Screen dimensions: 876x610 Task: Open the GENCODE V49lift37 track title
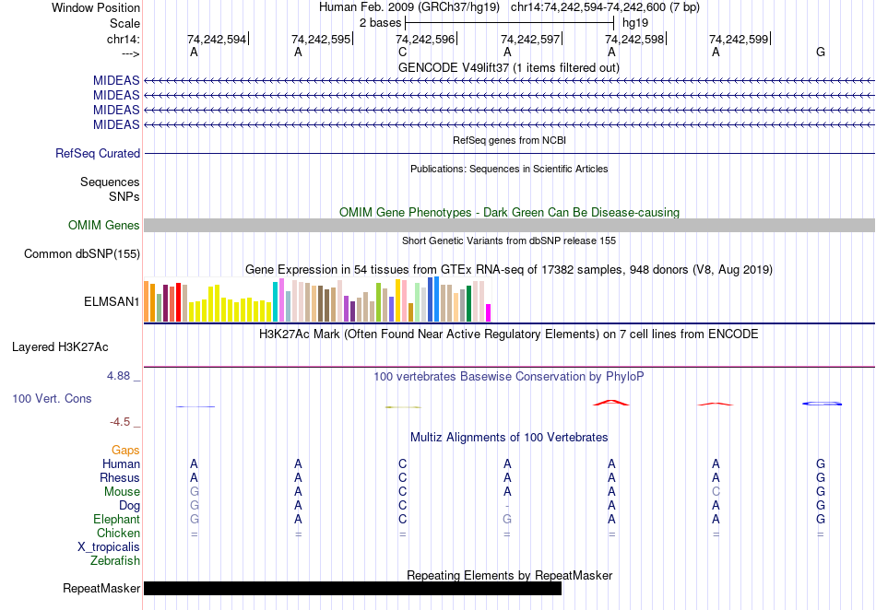tap(508, 67)
